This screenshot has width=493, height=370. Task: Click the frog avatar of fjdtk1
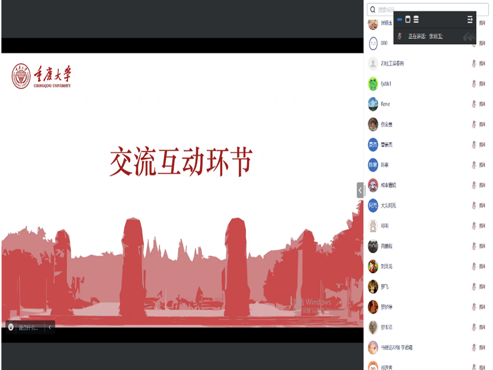373,84
